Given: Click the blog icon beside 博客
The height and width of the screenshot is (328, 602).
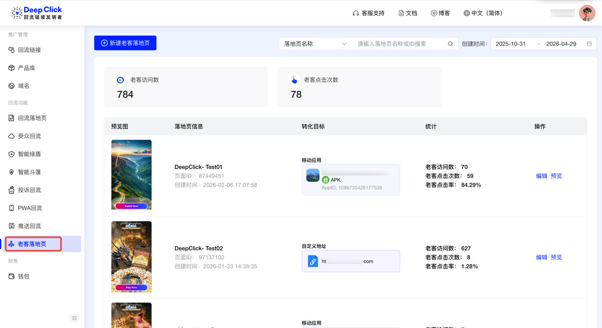Looking at the screenshot, I should point(434,13).
